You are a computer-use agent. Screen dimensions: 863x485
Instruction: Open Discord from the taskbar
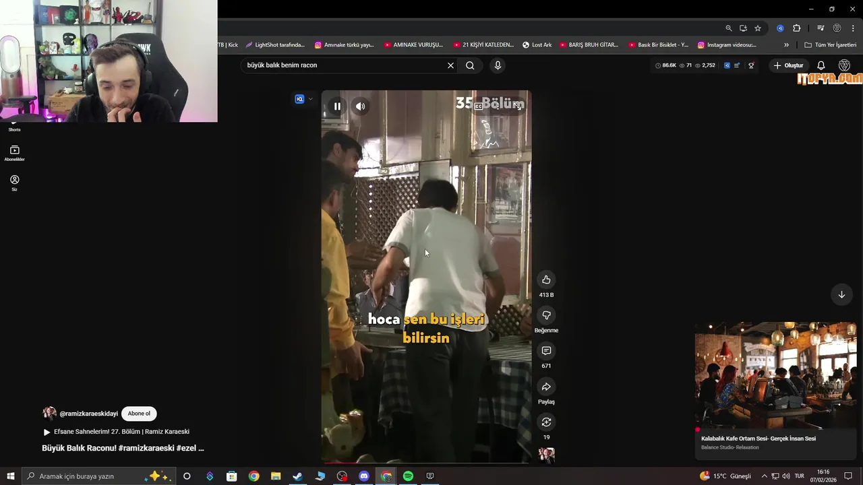[x=364, y=476]
